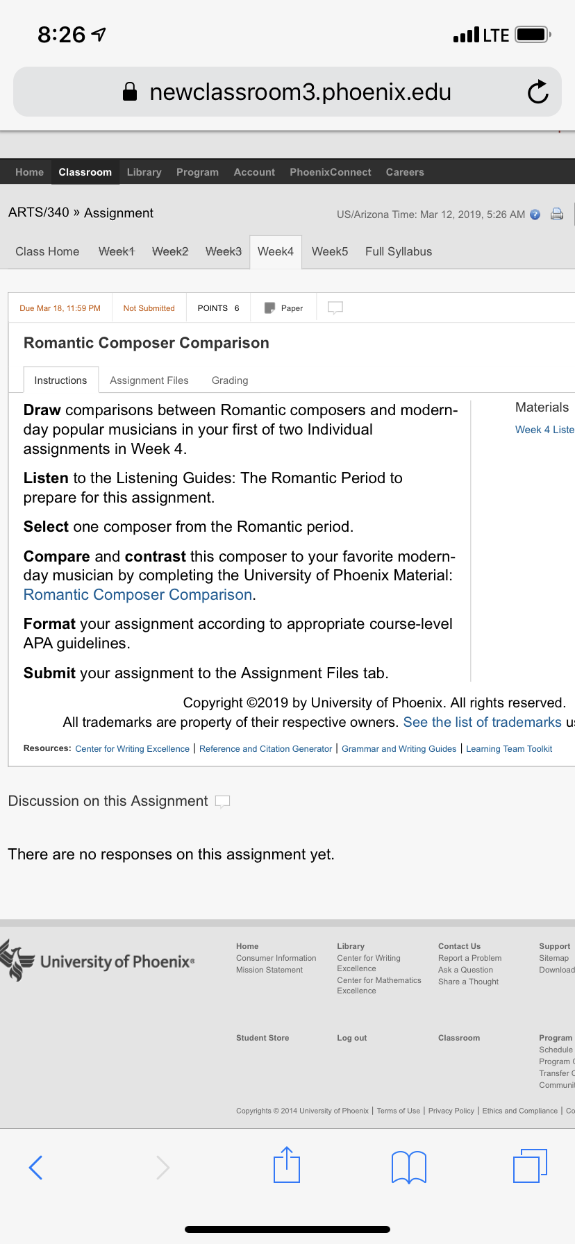Open the blue help question mark icon
Viewport: 575px width, 1244px height.
coord(535,215)
